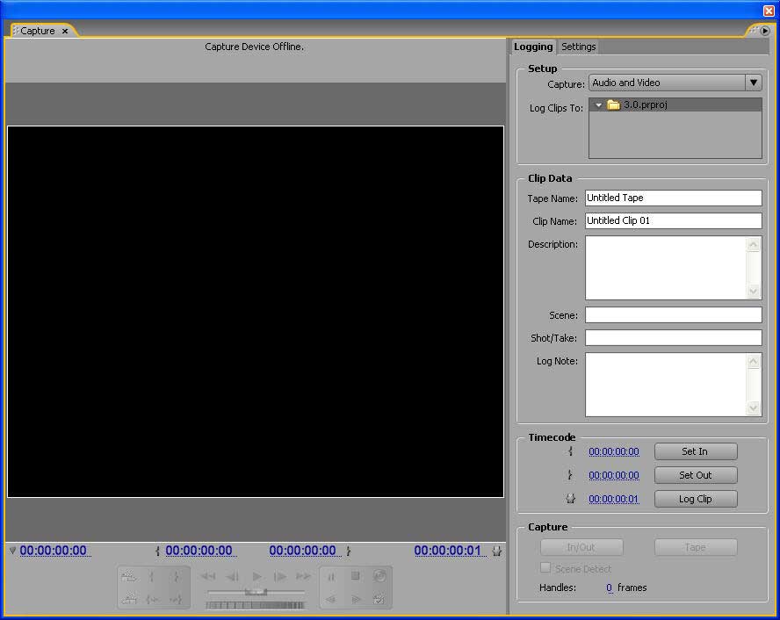Click the duration icon right of the bottom timecodes
This screenshot has width=780, height=620.
click(497, 551)
